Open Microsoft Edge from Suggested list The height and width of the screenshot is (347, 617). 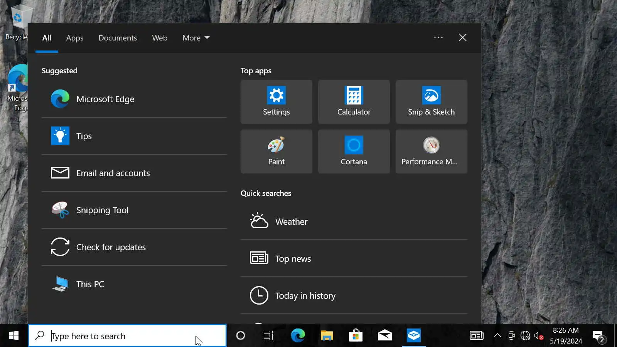coord(134,99)
